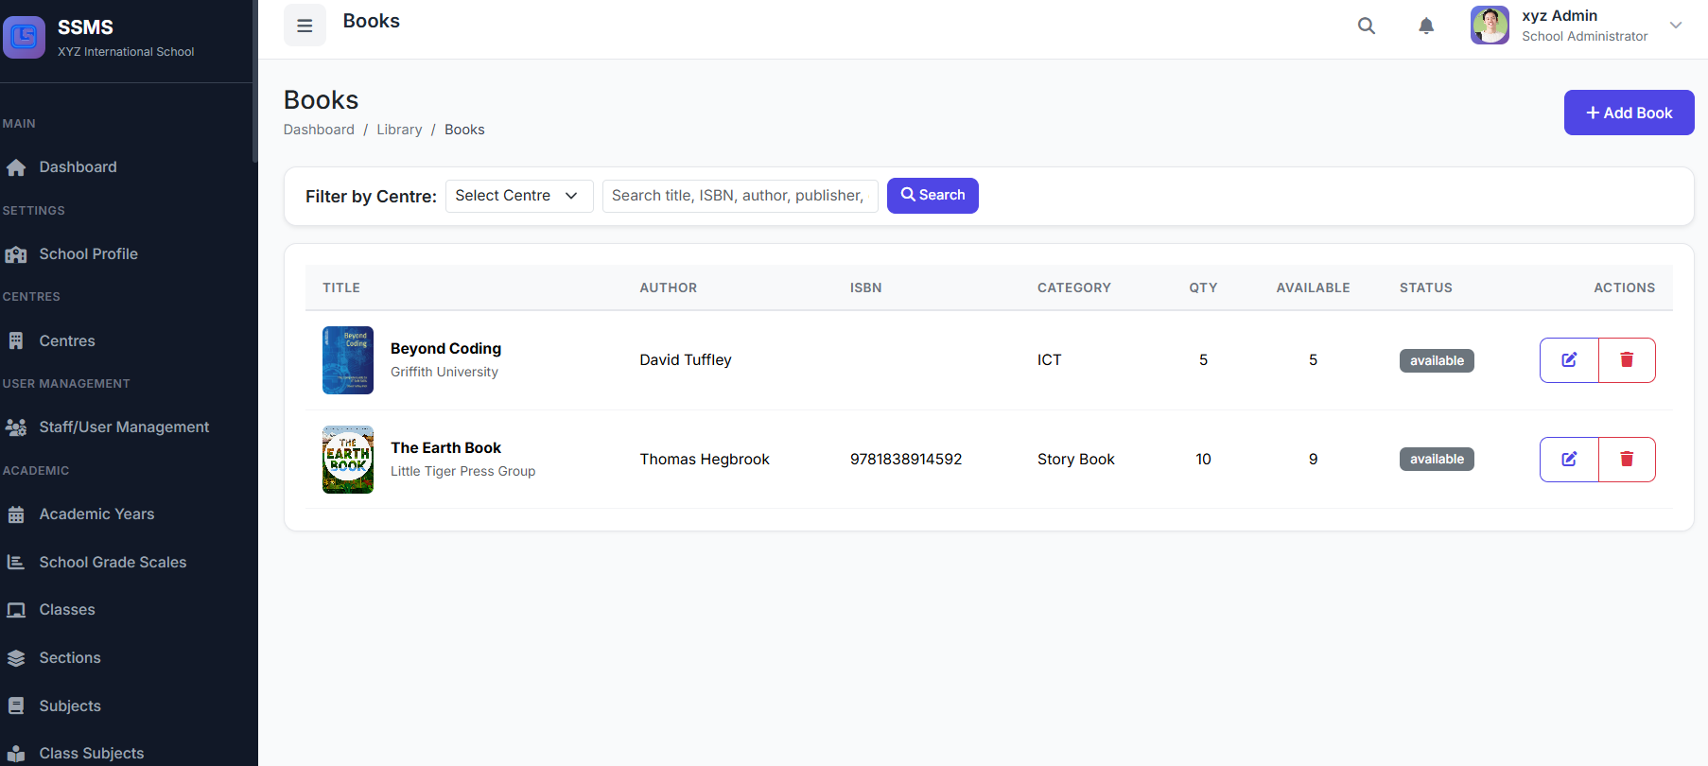Image resolution: width=1708 pixels, height=766 pixels.
Task: Click xyz Admin user name
Action: [1560, 16]
